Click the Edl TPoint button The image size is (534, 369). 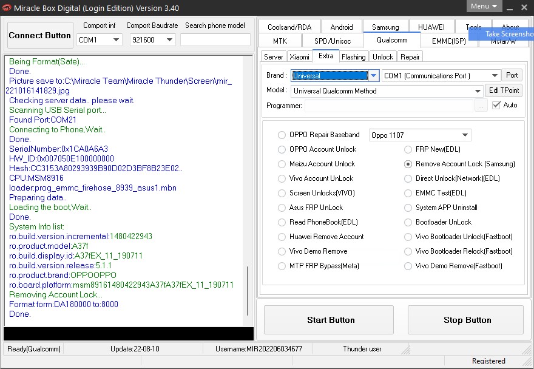[504, 90]
